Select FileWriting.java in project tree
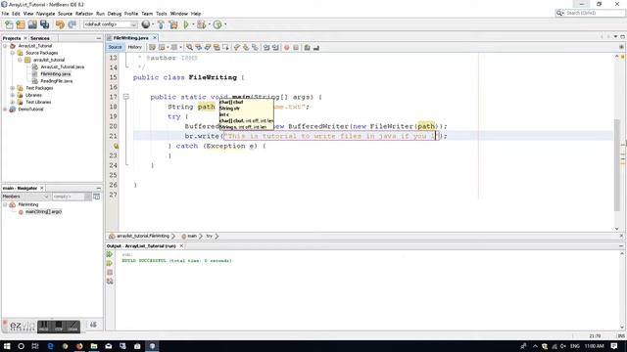The image size is (627, 352). [55, 74]
